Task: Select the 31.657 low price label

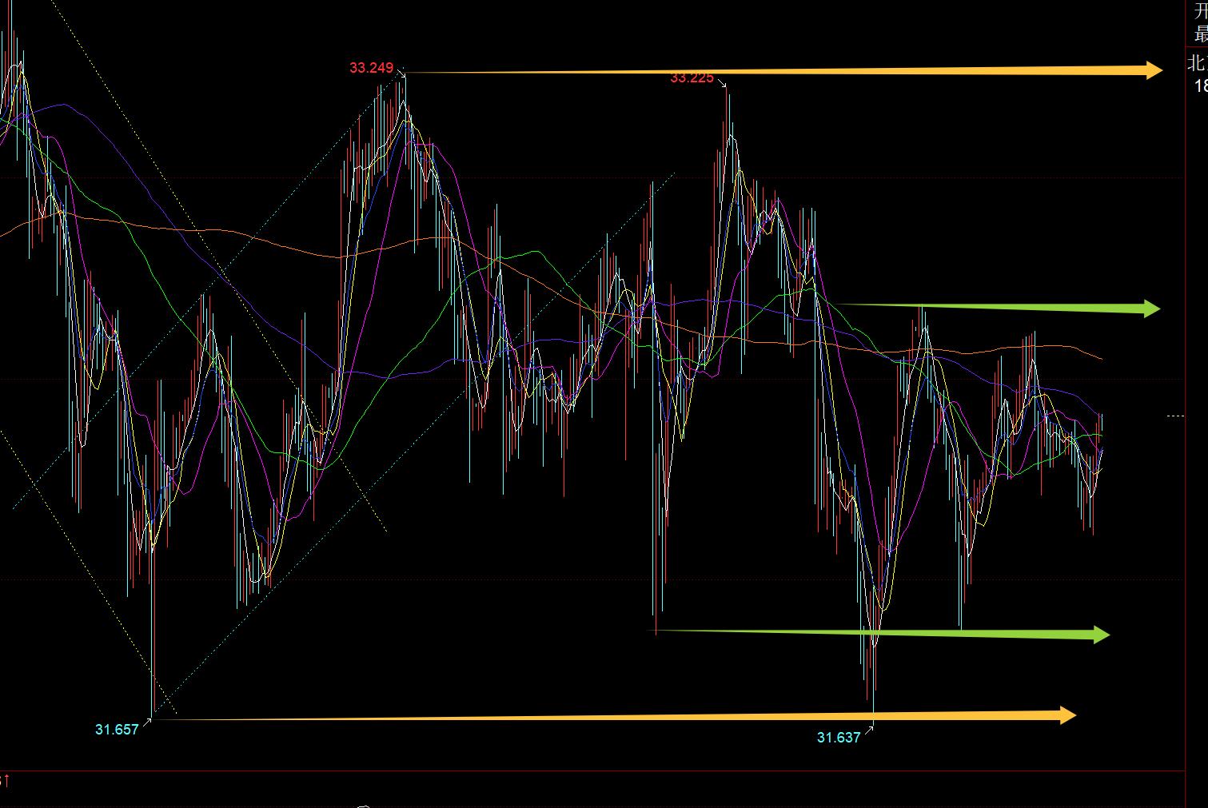Action: 117,729
